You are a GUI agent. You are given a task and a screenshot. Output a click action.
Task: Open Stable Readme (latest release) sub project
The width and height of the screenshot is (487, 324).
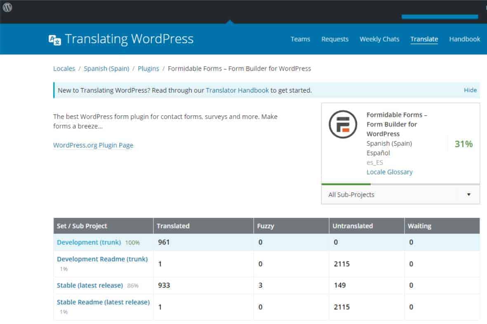(x=103, y=302)
